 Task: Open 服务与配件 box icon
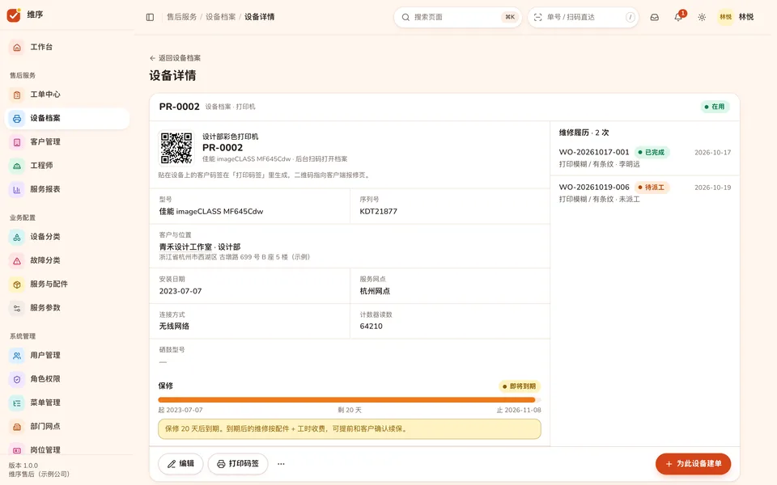pos(17,285)
